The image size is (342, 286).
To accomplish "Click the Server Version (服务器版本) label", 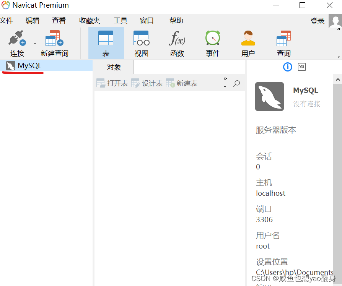I will click(276, 130).
